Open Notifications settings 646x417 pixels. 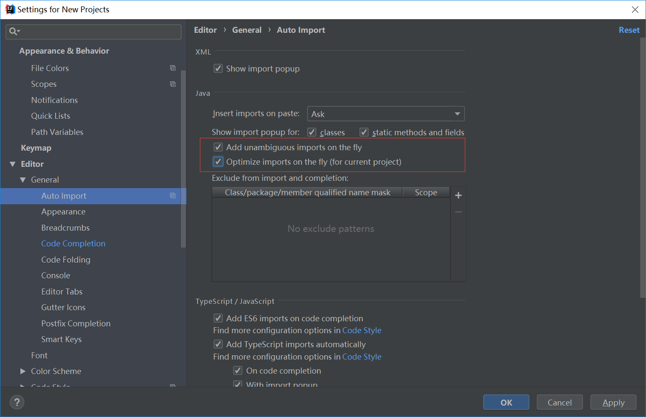tap(54, 100)
